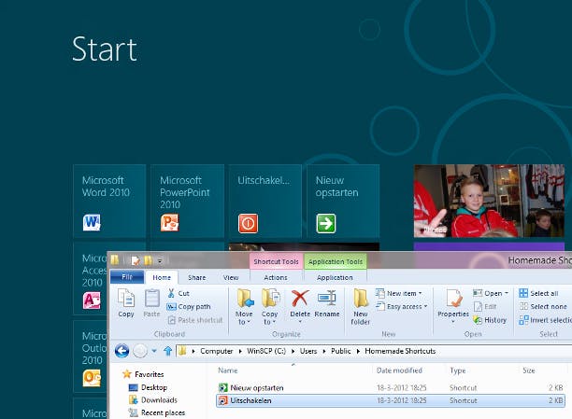The image size is (572, 419).
Task: Open the Customize Quick Access Toolbar arrow
Action: [160, 261]
